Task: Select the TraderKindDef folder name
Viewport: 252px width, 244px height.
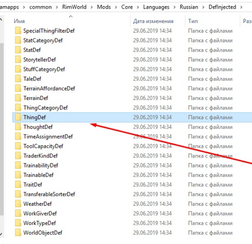Action: click(x=40, y=156)
